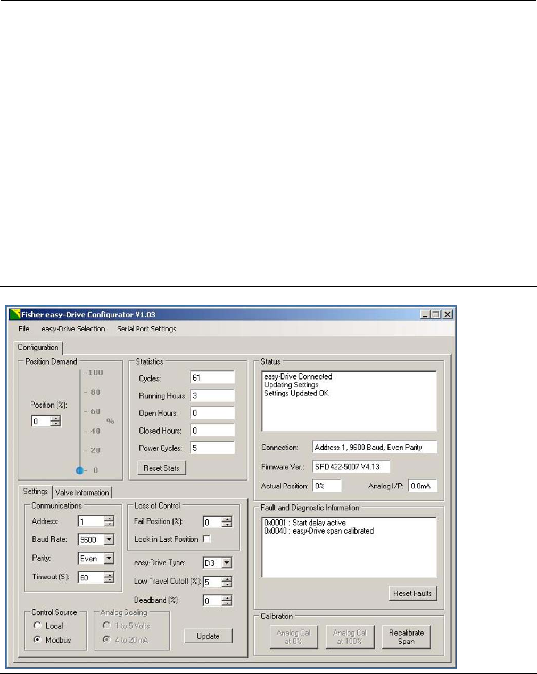Click the Open Hours value field
This screenshot has height=674, width=537.
[x=212, y=413]
